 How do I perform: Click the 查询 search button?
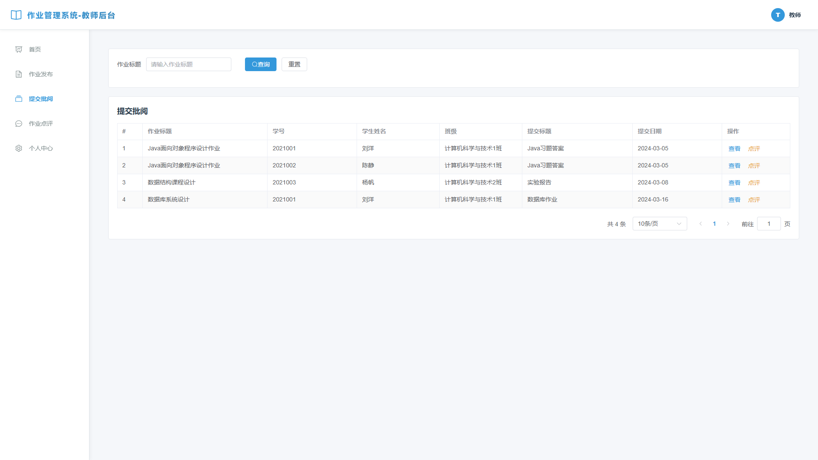pos(261,64)
